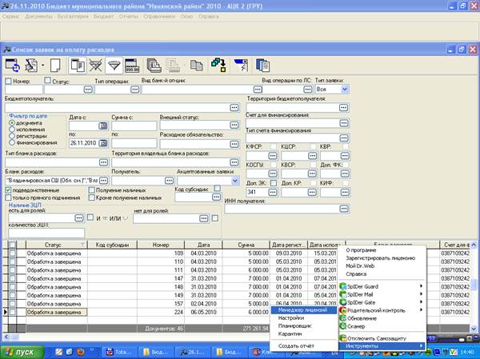Enable Кроме получение наличных checkbox

click(x=91, y=197)
